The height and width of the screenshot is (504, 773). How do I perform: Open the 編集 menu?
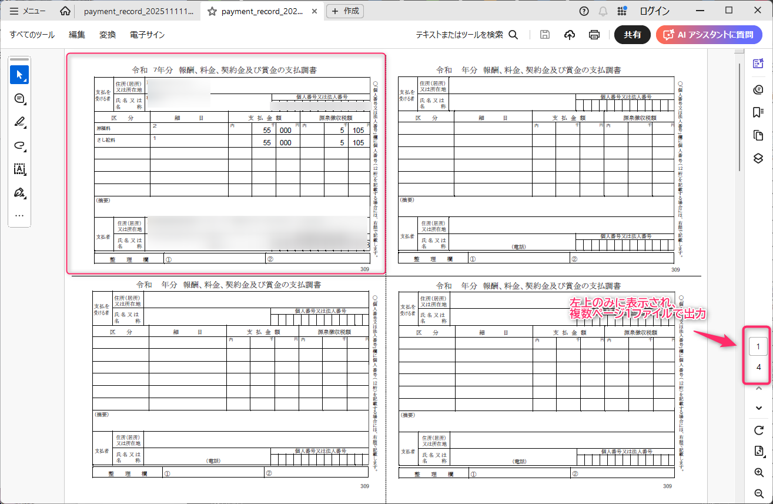77,35
